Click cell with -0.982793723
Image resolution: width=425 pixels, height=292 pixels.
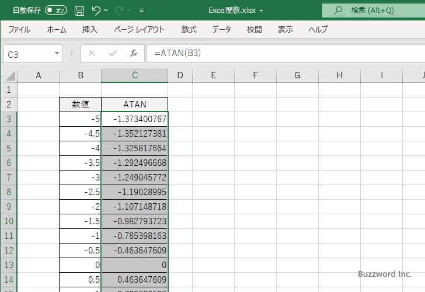pos(135,221)
